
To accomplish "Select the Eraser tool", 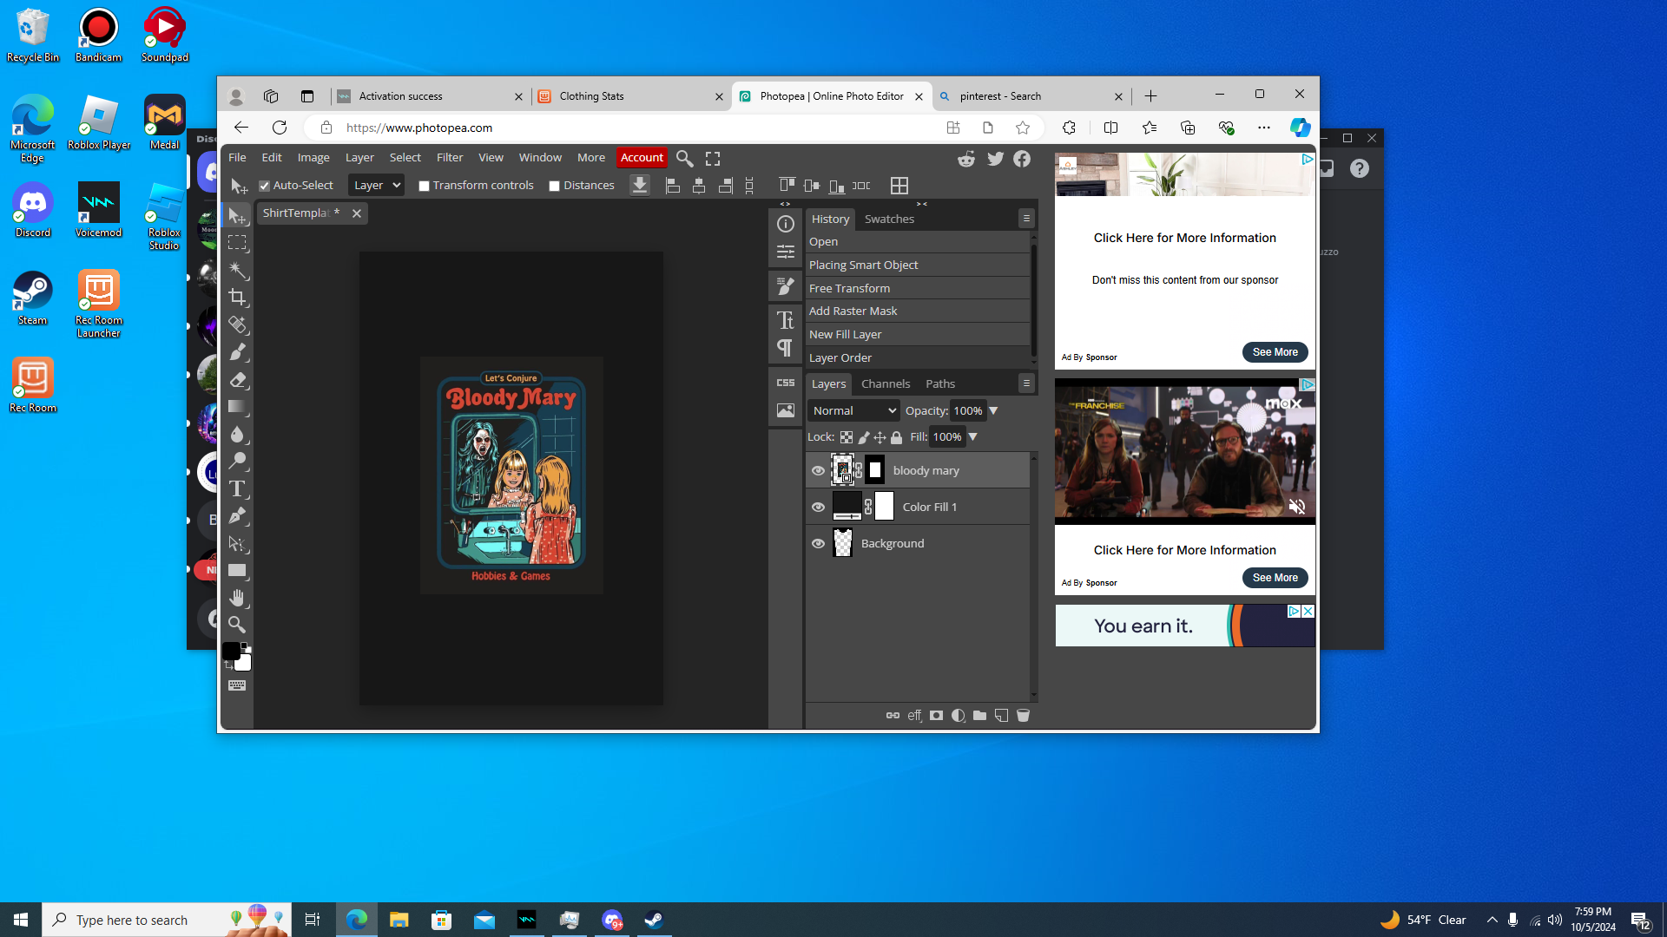I will point(237,379).
